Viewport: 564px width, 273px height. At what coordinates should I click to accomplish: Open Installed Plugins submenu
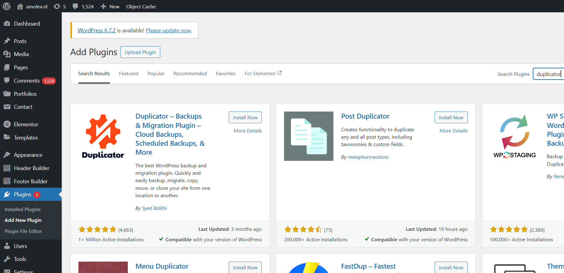click(23, 209)
